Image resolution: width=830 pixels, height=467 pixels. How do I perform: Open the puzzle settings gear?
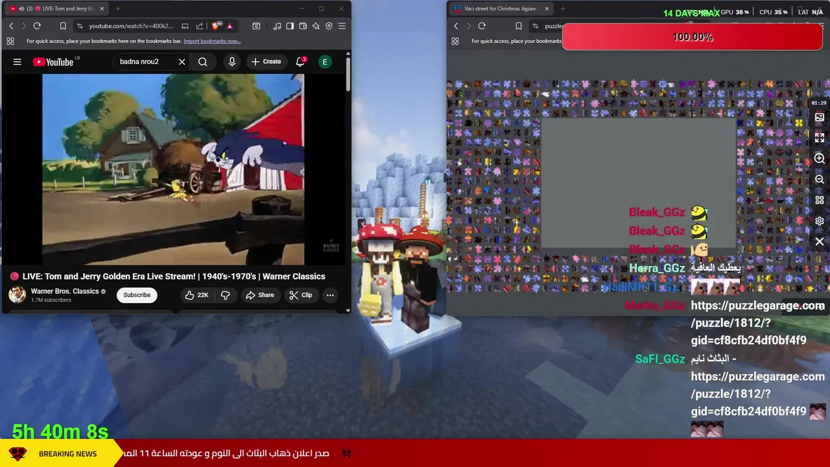coord(820,221)
